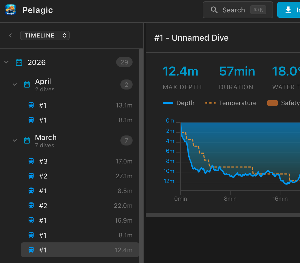
Task: Click dive icon for the 27.1m dive
Action: pos(31,176)
